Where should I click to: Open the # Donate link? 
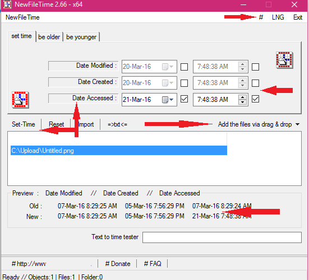118,264
